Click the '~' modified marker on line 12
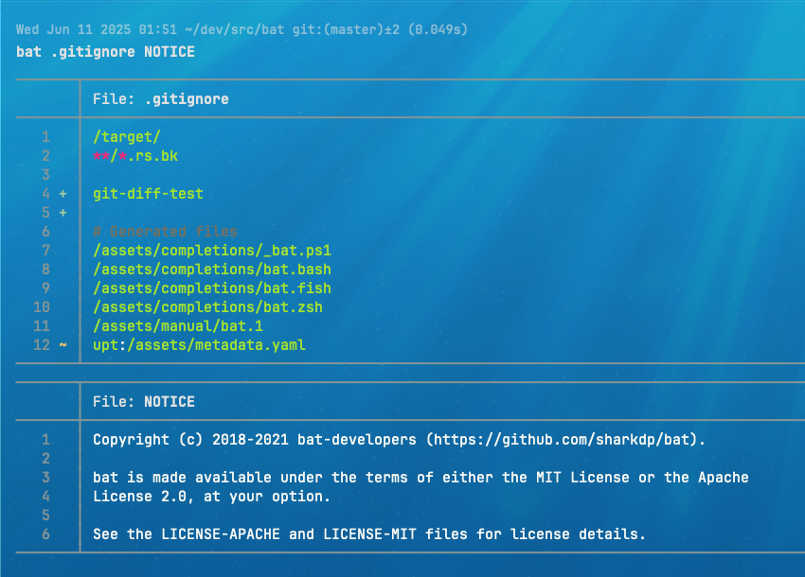This screenshot has width=805, height=577. click(x=63, y=345)
